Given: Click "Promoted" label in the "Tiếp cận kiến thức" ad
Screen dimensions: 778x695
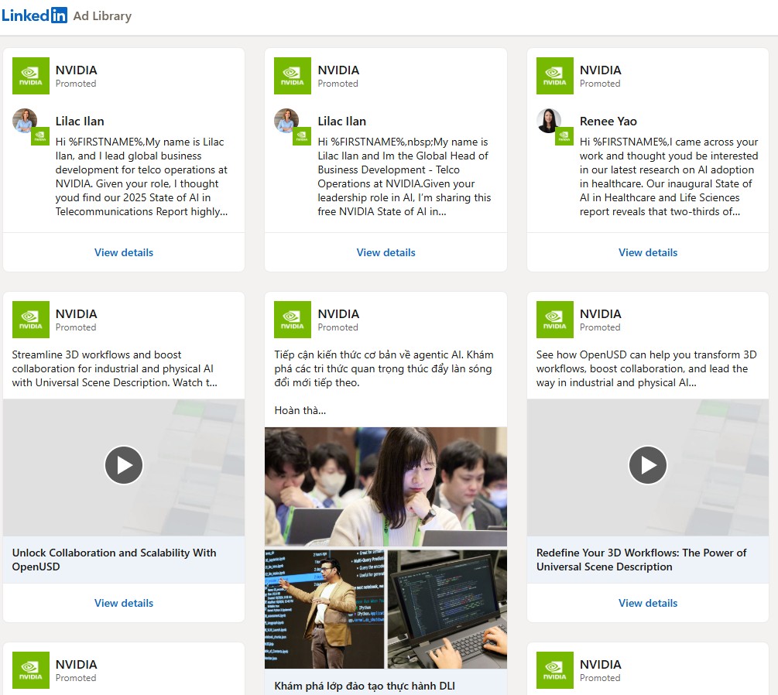Looking at the screenshot, I should tap(338, 327).
